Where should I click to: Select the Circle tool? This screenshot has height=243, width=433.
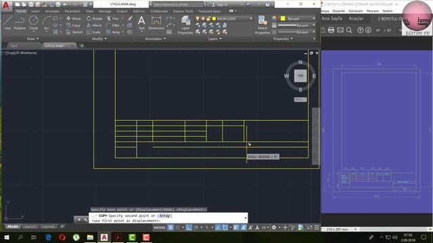click(x=33, y=22)
